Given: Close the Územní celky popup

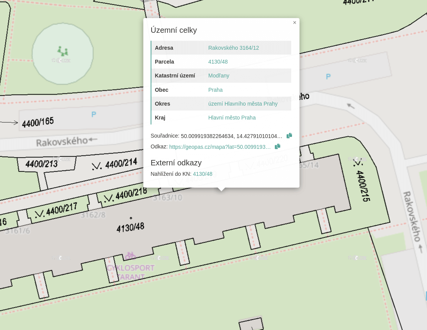Looking at the screenshot, I should pos(295,23).
